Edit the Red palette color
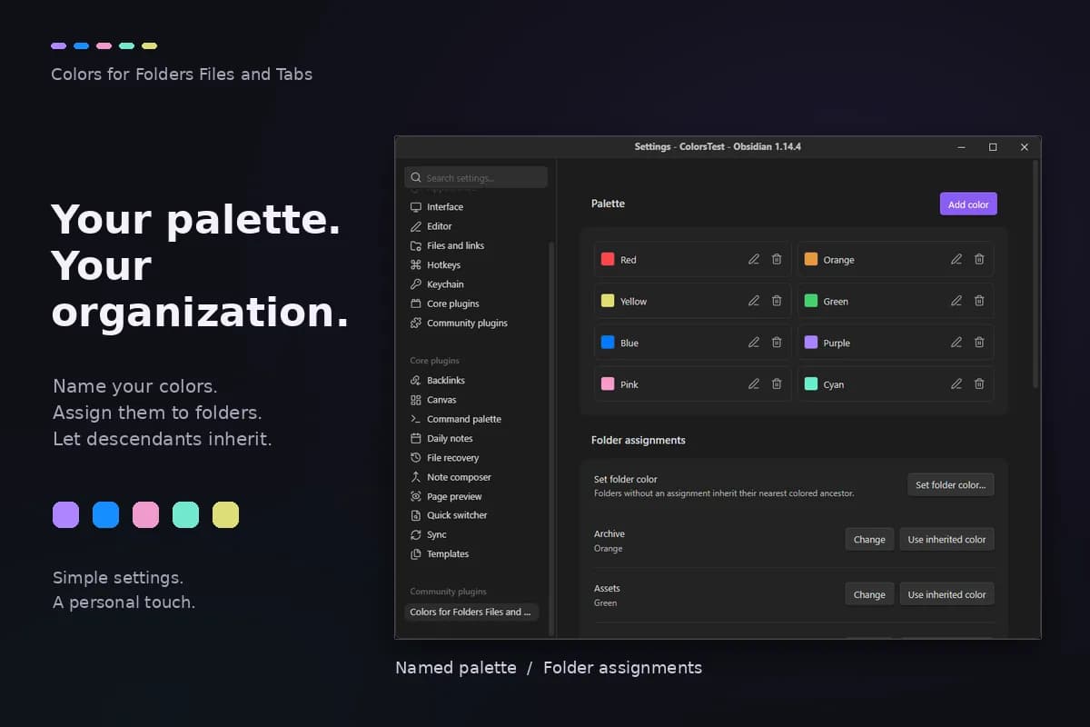This screenshot has height=727, width=1090. (x=754, y=259)
